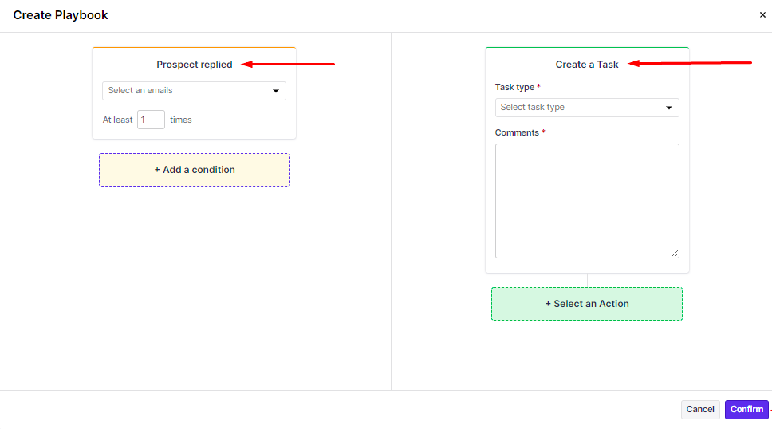Screen dimensions: 772x429
Task: Focus the At least number field
Action: [151, 120]
